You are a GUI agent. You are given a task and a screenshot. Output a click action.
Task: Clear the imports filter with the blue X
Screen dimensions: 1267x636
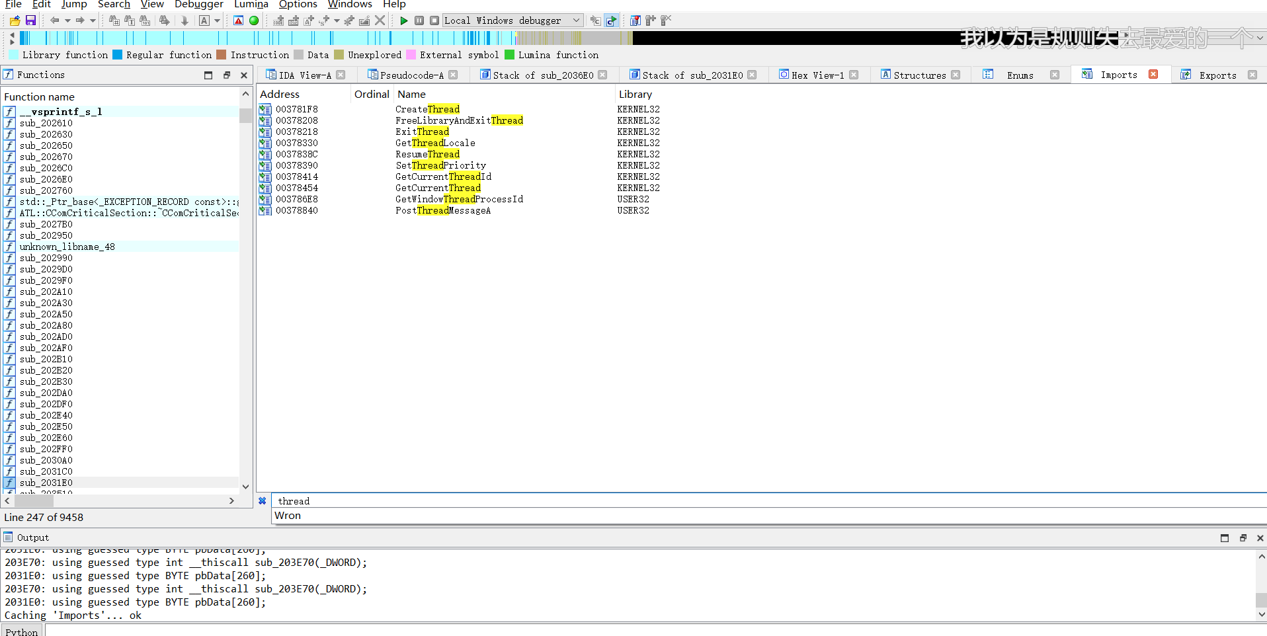coord(263,501)
